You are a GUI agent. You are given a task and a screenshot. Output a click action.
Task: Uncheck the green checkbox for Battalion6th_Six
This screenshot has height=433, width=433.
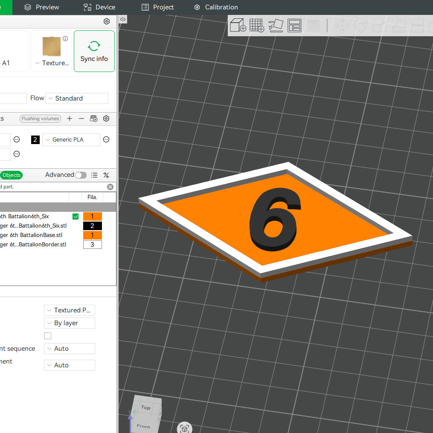76,216
